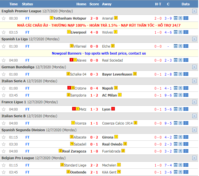
Task: Star the Sampdoria vs AC Milan match
Action: click(x=4, y=95)
